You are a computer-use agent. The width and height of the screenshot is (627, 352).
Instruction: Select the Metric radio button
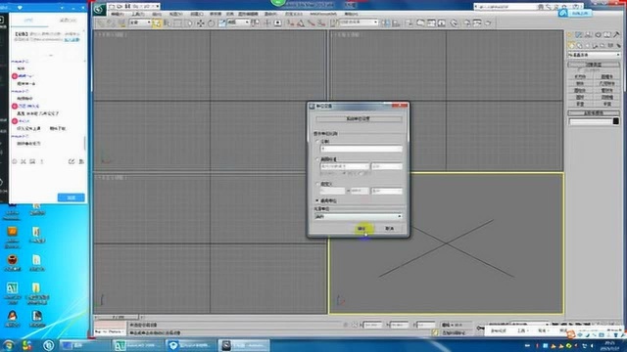[x=317, y=142]
